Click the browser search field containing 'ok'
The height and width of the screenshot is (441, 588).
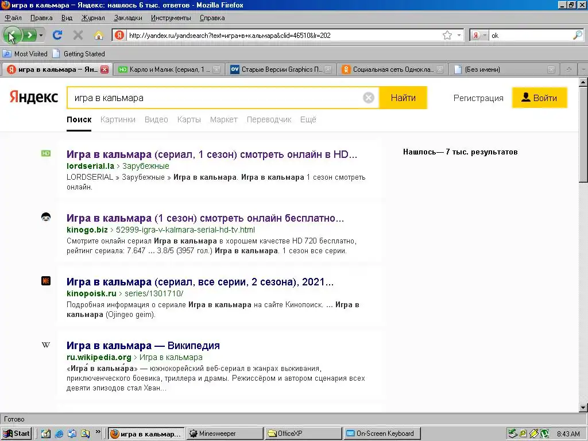[530, 35]
